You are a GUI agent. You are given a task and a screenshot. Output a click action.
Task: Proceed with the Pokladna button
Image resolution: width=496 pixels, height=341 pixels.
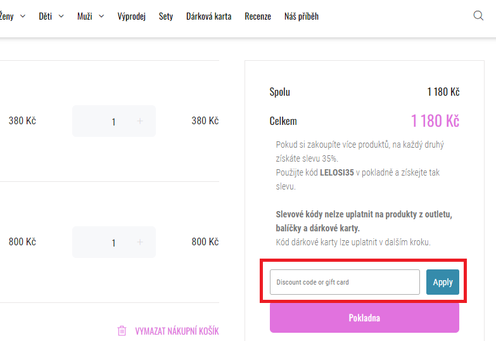(x=364, y=318)
